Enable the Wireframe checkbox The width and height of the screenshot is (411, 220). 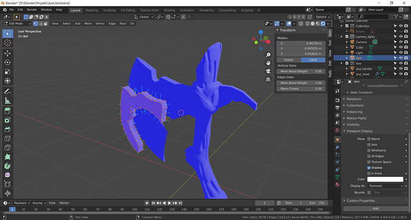point(369,150)
